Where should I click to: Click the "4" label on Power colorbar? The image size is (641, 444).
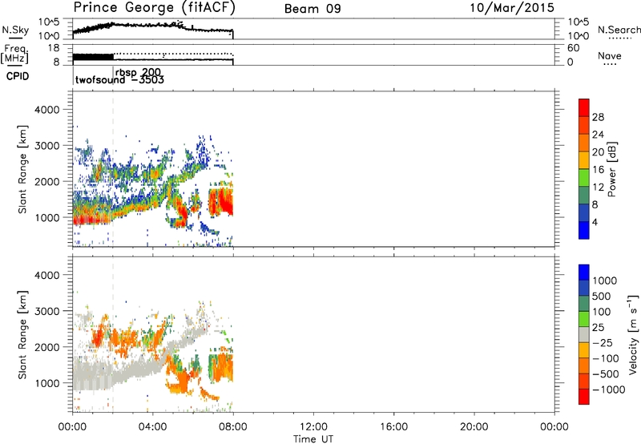[x=595, y=222]
